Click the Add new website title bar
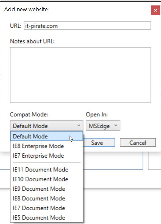 75,9
